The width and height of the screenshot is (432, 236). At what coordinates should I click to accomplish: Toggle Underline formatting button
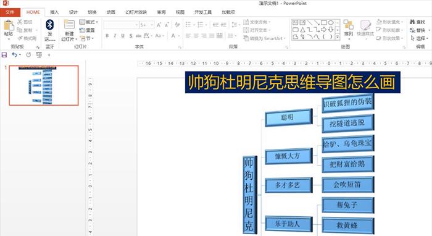click(123, 36)
